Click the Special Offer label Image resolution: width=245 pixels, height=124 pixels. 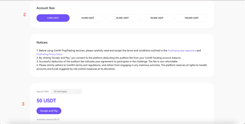click(43, 91)
